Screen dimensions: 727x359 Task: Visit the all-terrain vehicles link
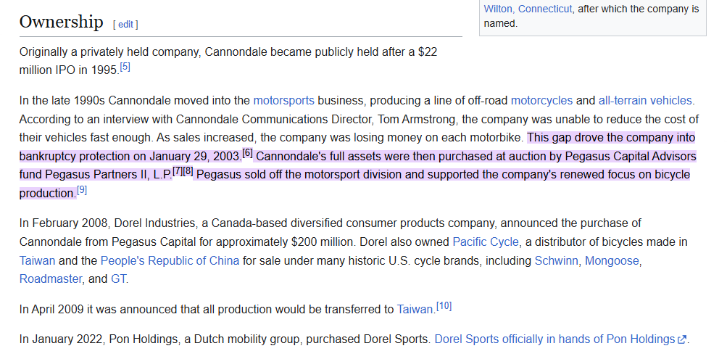(x=645, y=101)
